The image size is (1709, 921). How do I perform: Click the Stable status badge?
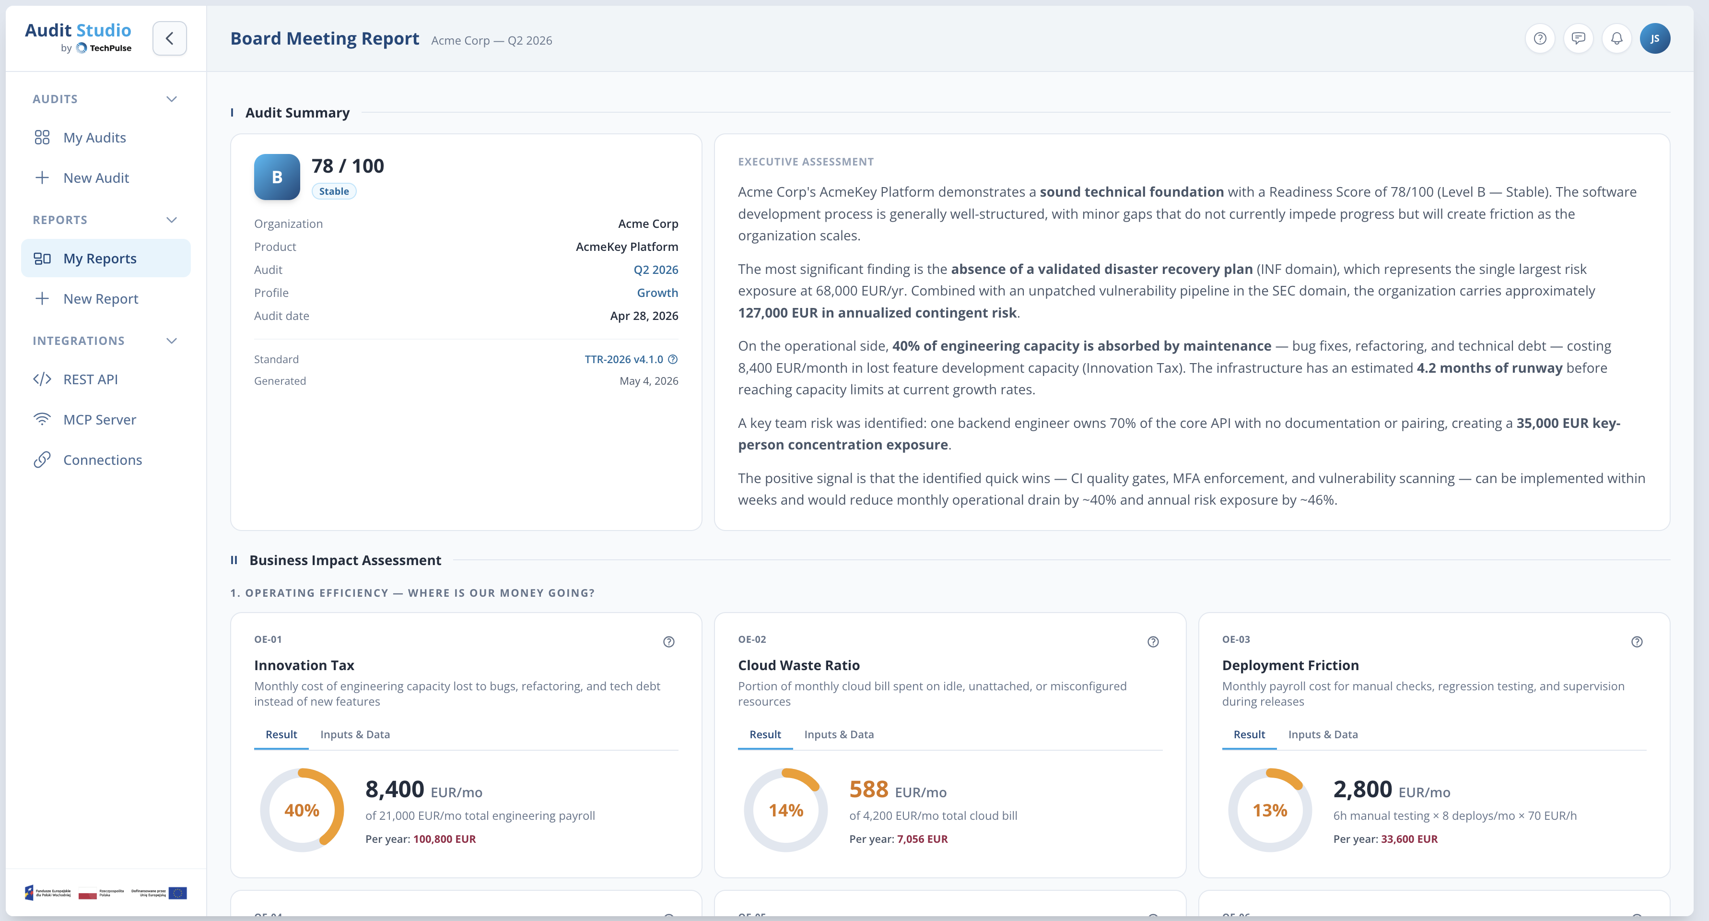click(x=334, y=191)
